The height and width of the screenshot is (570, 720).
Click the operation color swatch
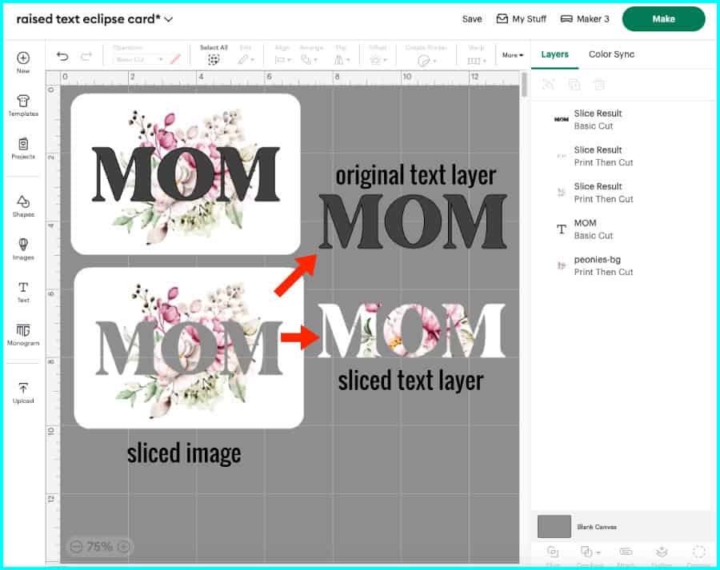pyautogui.click(x=175, y=59)
